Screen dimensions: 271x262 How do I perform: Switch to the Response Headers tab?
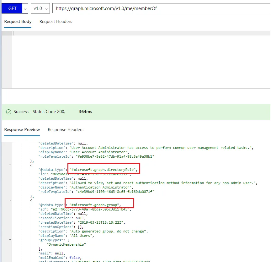(66, 129)
